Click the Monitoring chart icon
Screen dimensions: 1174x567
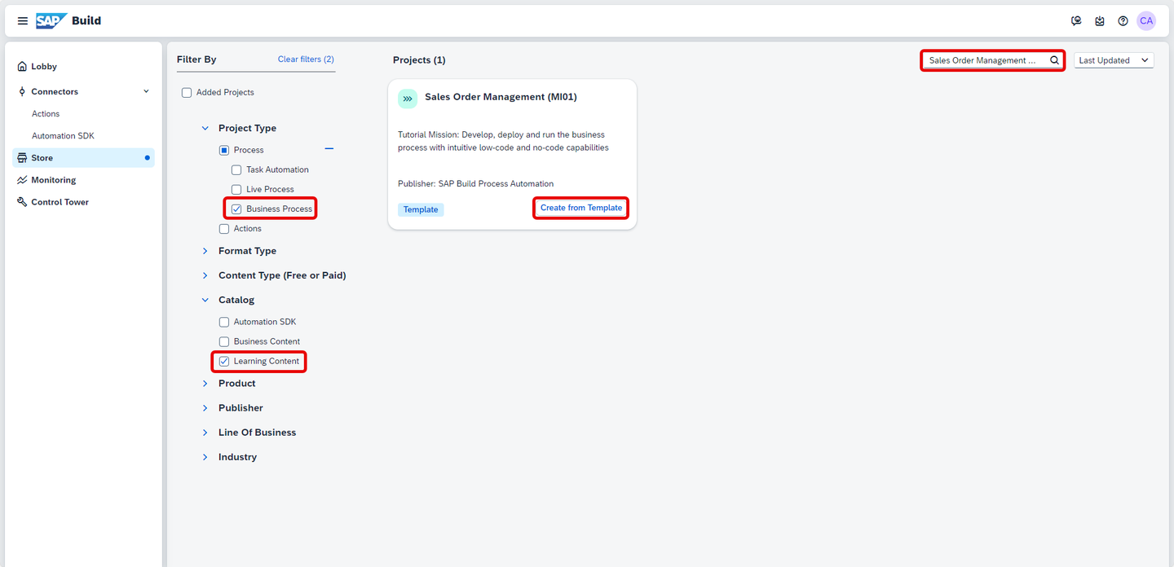point(23,180)
